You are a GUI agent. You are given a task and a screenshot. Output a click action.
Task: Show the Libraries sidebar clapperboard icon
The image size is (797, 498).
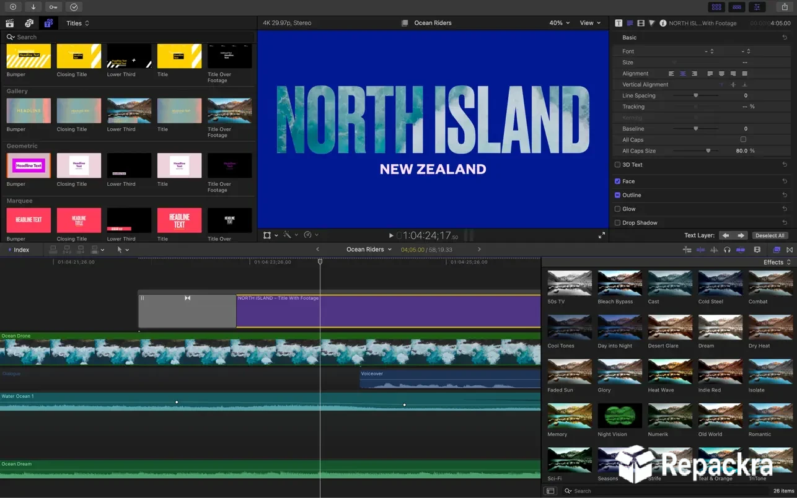(x=10, y=23)
